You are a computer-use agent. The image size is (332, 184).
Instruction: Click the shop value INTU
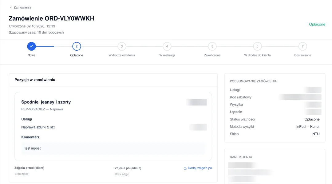pyautogui.click(x=315, y=134)
